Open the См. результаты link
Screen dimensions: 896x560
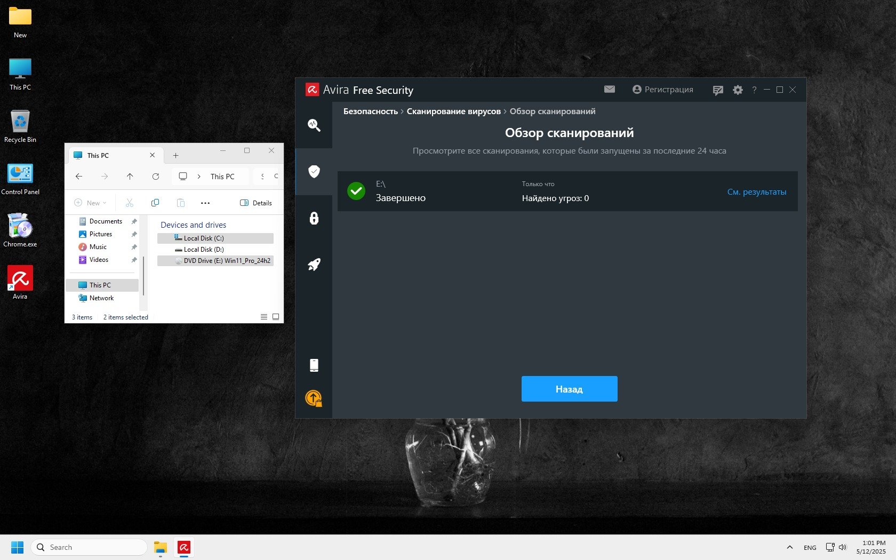(757, 192)
